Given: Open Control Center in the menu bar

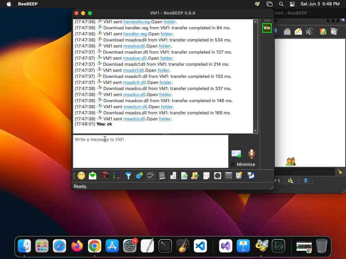Looking at the screenshot, I should click(292, 4).
